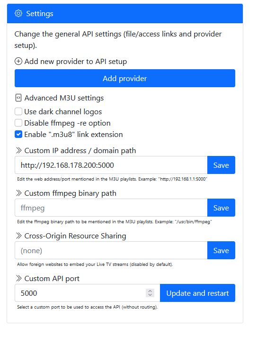
Task: Click the Settings gear icon
Action: 18,13
